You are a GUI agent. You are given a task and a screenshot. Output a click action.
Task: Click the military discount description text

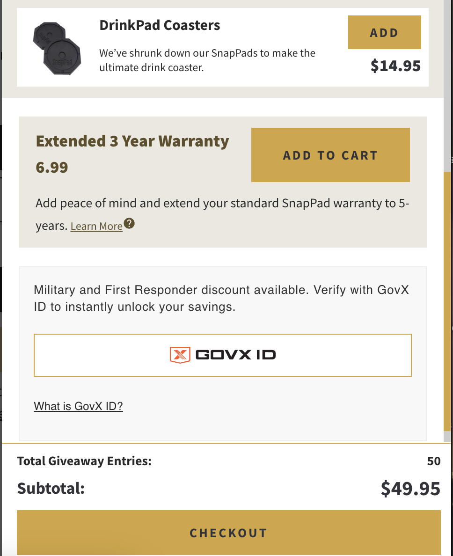pyautogui.click(x=221, y=298)
